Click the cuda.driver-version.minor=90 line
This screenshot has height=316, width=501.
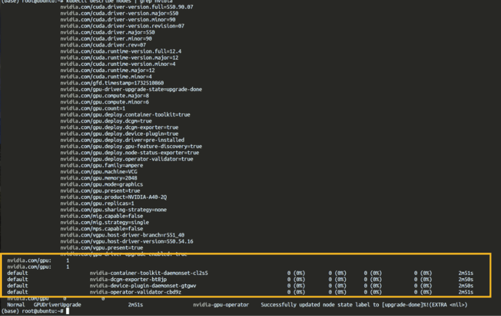click(117, 20)
